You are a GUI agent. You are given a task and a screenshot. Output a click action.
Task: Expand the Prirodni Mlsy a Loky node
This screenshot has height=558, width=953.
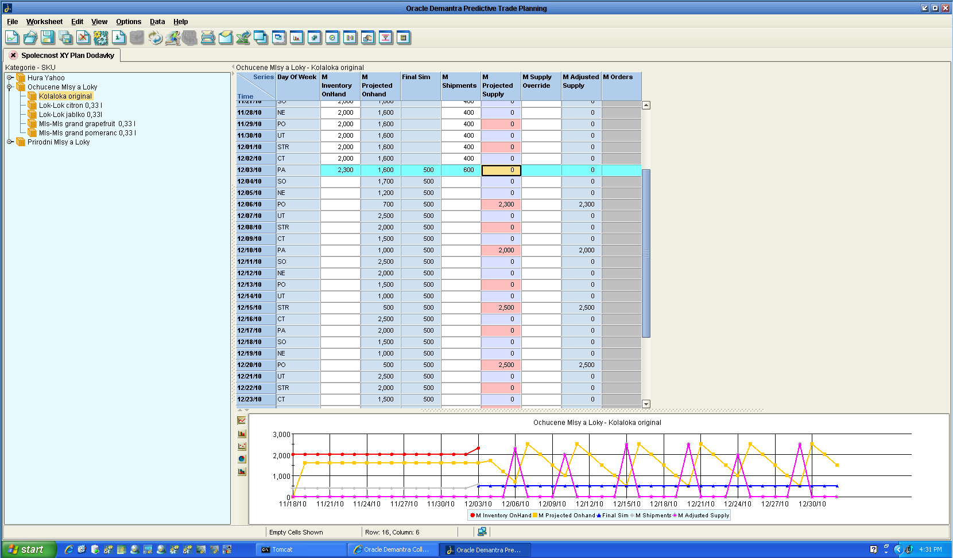(10, 142)
